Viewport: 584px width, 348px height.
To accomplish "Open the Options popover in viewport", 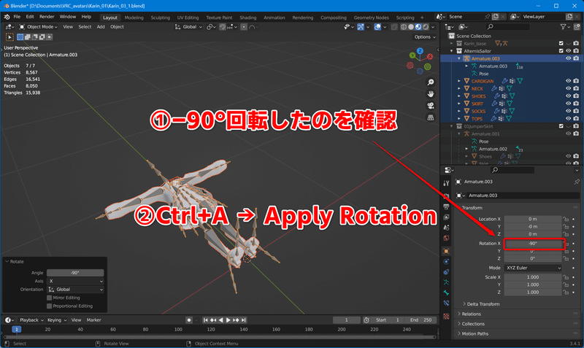I will pos(425,37).
